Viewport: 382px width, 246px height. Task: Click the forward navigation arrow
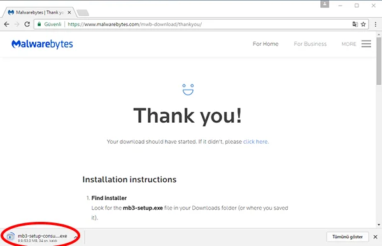pos(17,24)
